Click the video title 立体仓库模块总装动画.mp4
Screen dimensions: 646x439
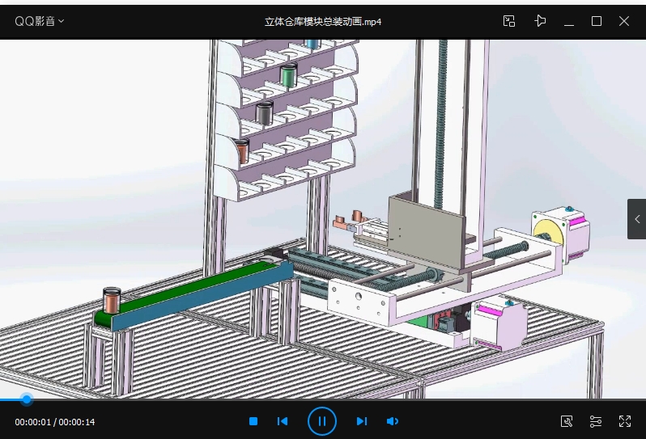point(323,21)
